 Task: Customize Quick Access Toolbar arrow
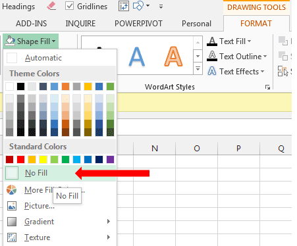point(161,7)
